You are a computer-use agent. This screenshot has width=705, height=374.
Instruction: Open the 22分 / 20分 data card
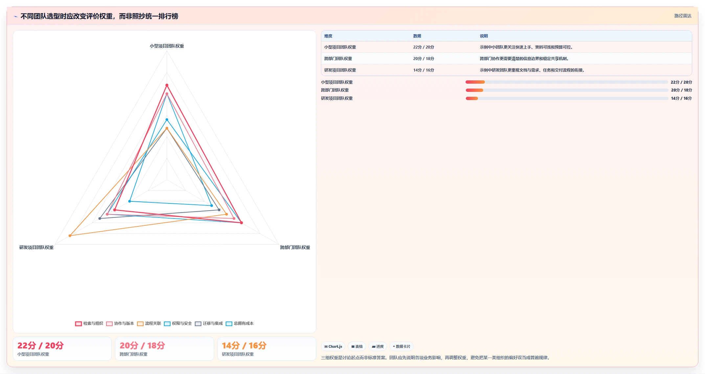click(x=62, y=349)
